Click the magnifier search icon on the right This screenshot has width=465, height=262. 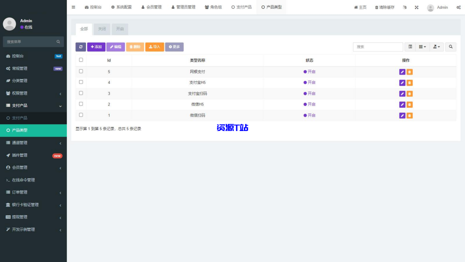coord(450,47)
